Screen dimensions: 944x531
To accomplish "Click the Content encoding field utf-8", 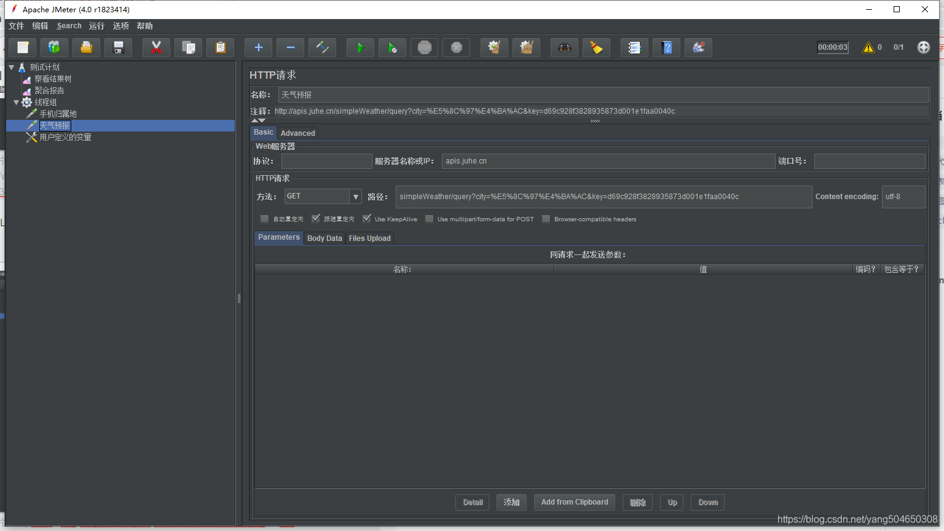I will tap(903, 197).
